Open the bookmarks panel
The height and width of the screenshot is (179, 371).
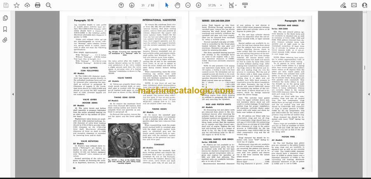tap(5, 29)
